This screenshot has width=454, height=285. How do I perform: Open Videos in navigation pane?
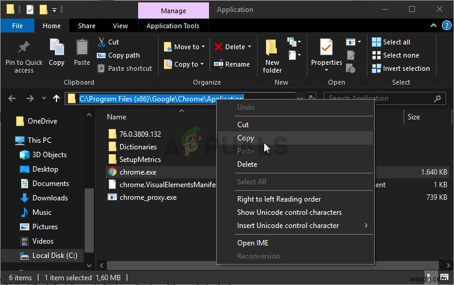pyautogui.click(x=37, y=241)
